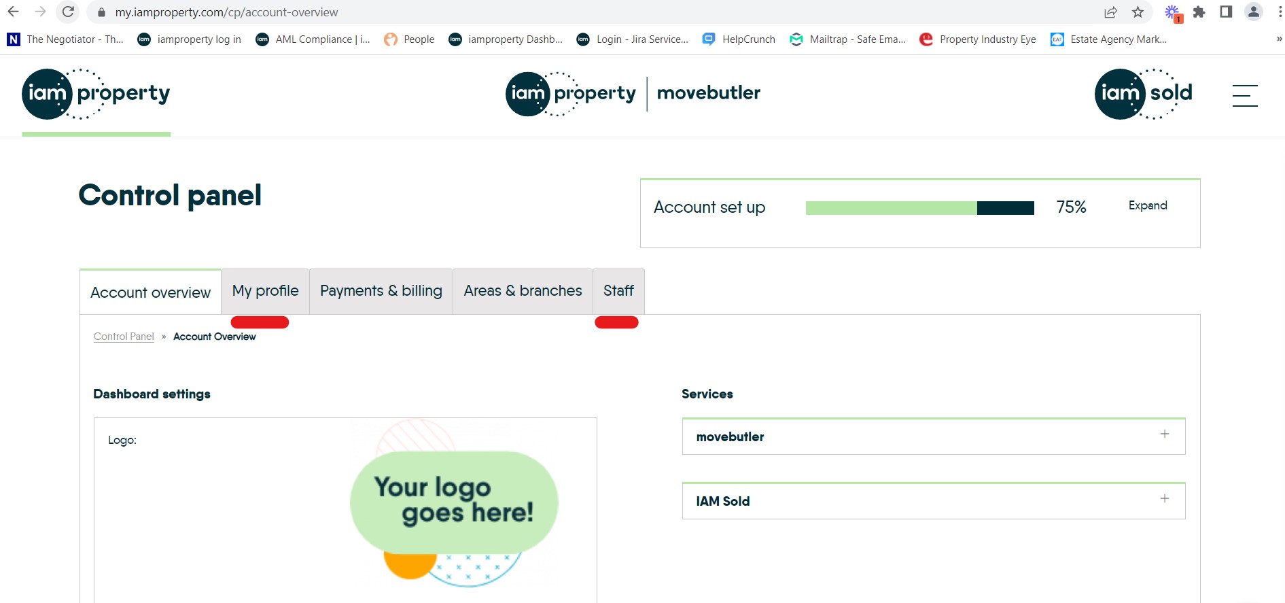The height and width of the screenshot is (603, 1285).
Task: Bookmark this page with the star icon
Action: coord(1136,12)
